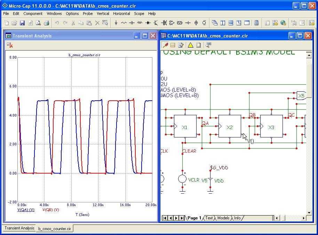This screenshot has height=235, width=318.
Task: Click the V(QA) (V) waveform label
Action: tap(26, 210)
